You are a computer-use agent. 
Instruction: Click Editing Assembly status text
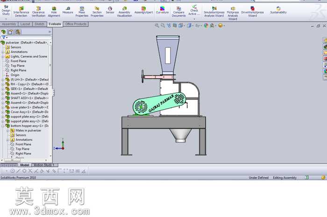pyautogui.click(x=284, y=178)
